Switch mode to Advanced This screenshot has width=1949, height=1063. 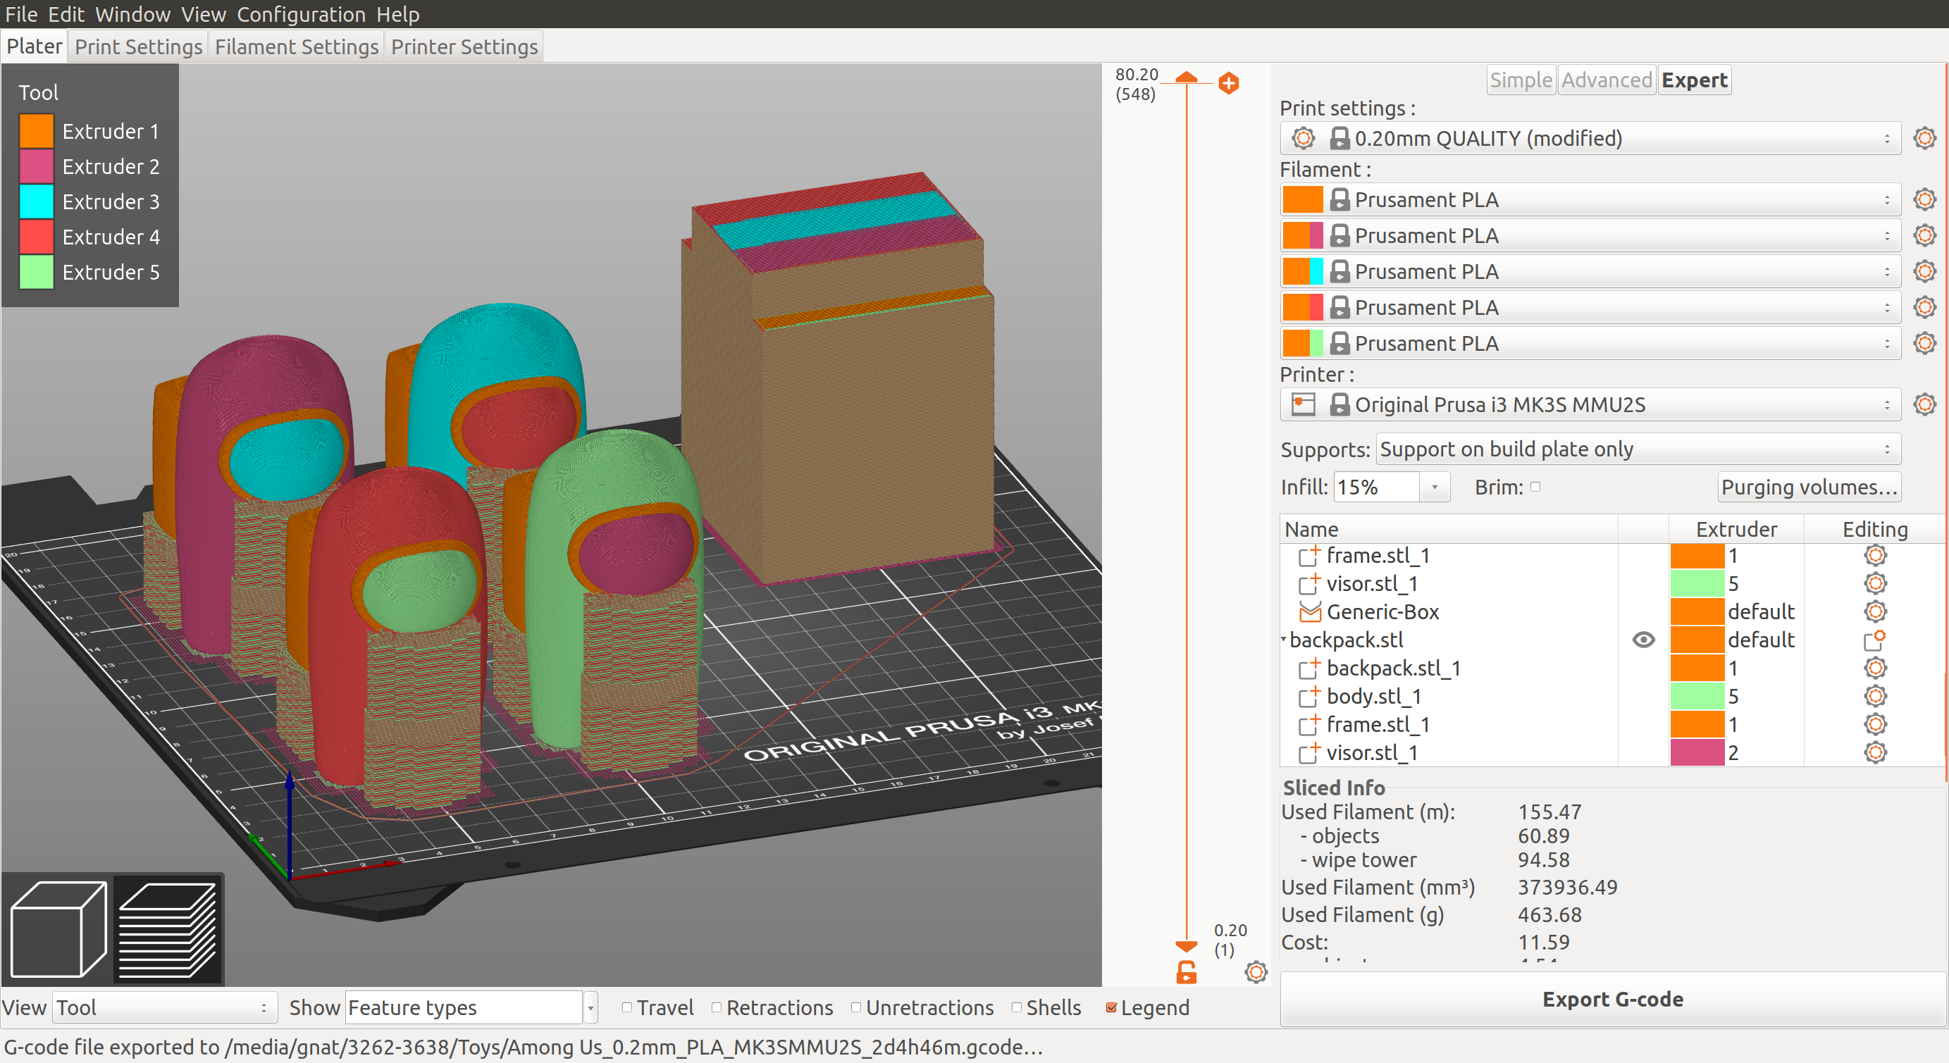(x=1606, y=80)
